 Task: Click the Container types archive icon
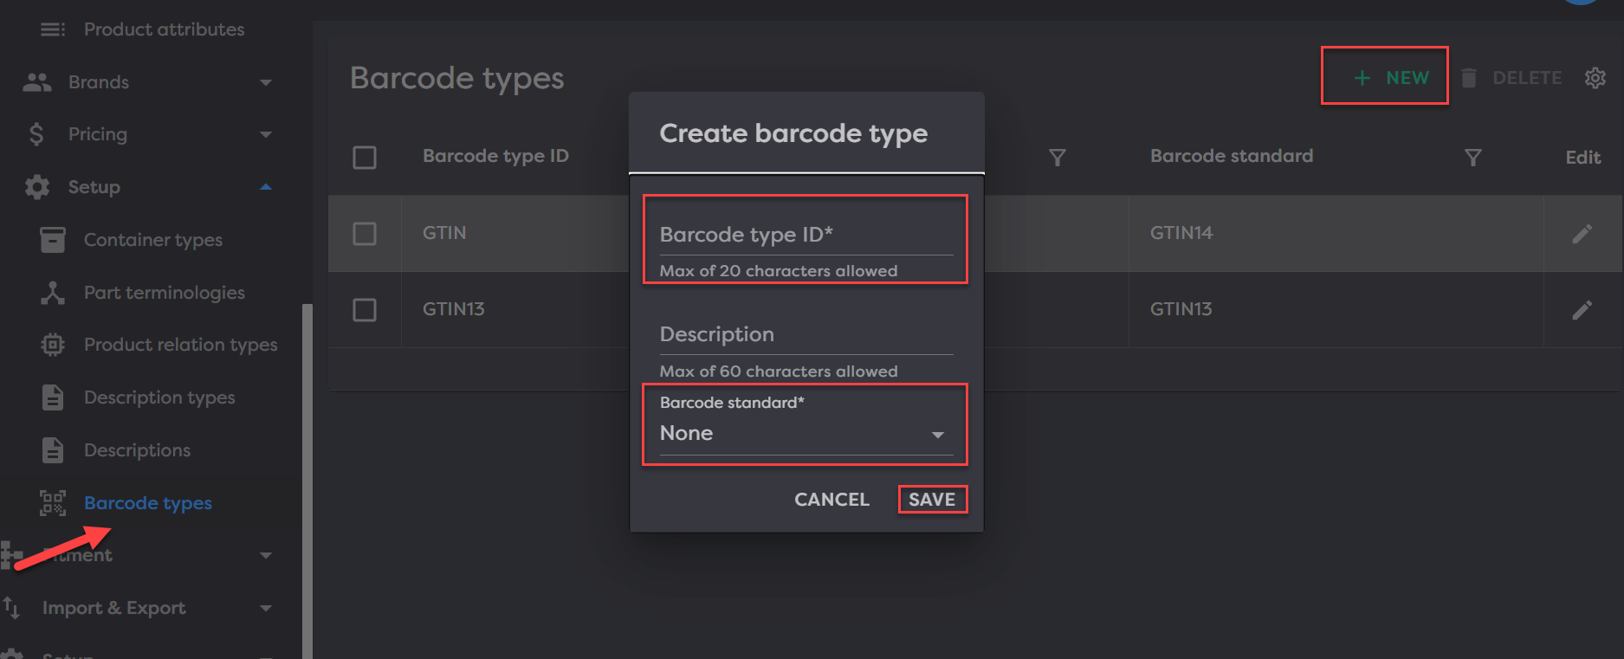pyautogui.click(x=53, y=240)
